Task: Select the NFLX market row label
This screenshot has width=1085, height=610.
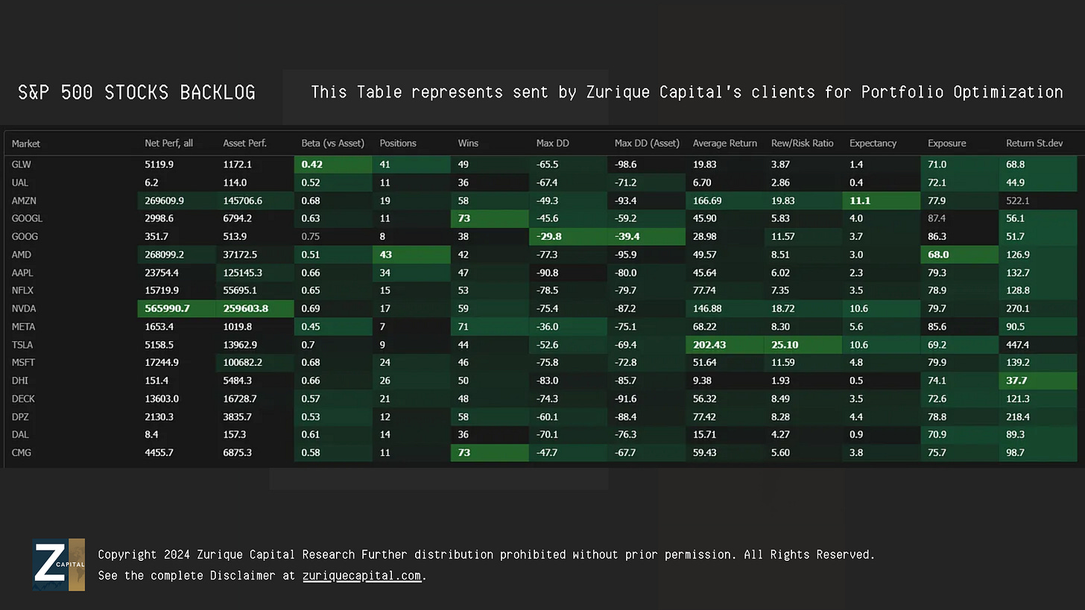Action: pos(23,290)
